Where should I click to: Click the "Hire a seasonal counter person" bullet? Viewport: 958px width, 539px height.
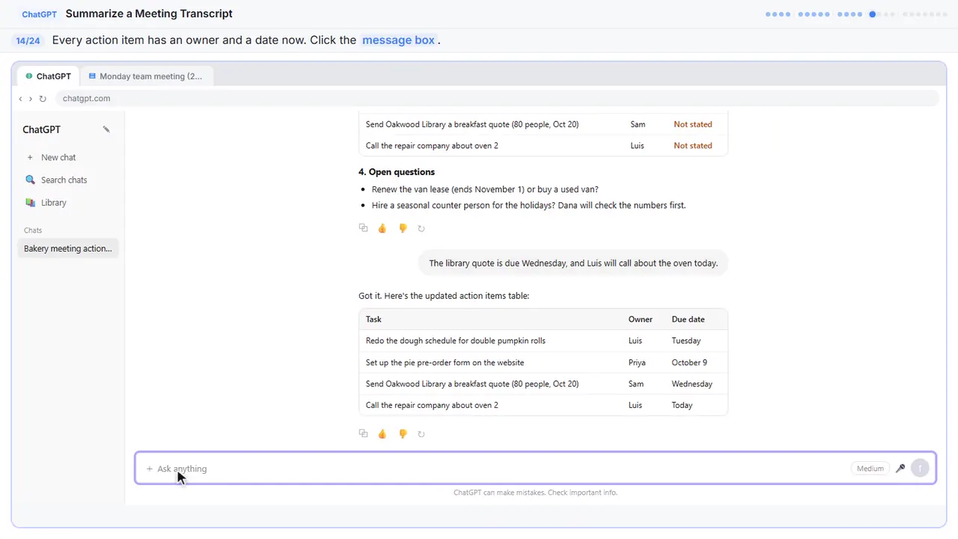click(x=528, y=205)
